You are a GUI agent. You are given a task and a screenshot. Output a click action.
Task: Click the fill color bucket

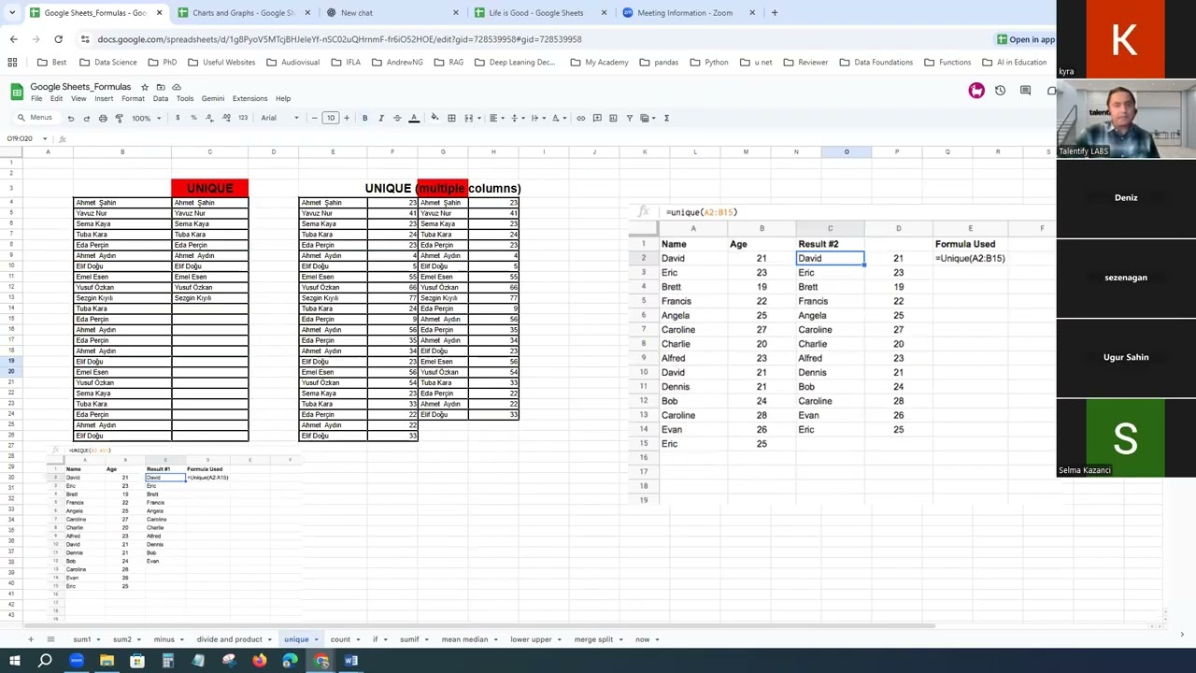coord(434,118)
